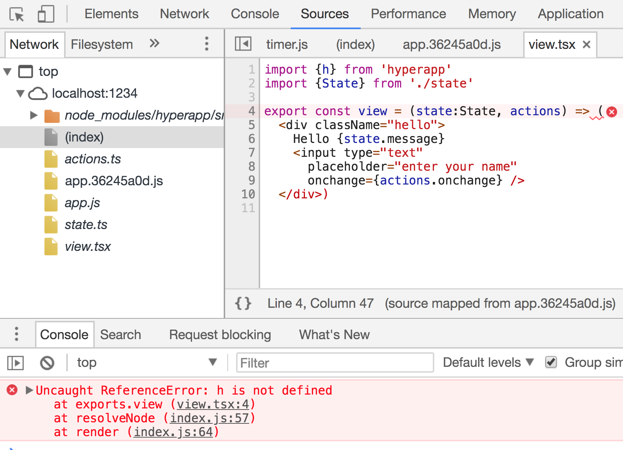Open the sources panel three-dot menu

(207, 44)
